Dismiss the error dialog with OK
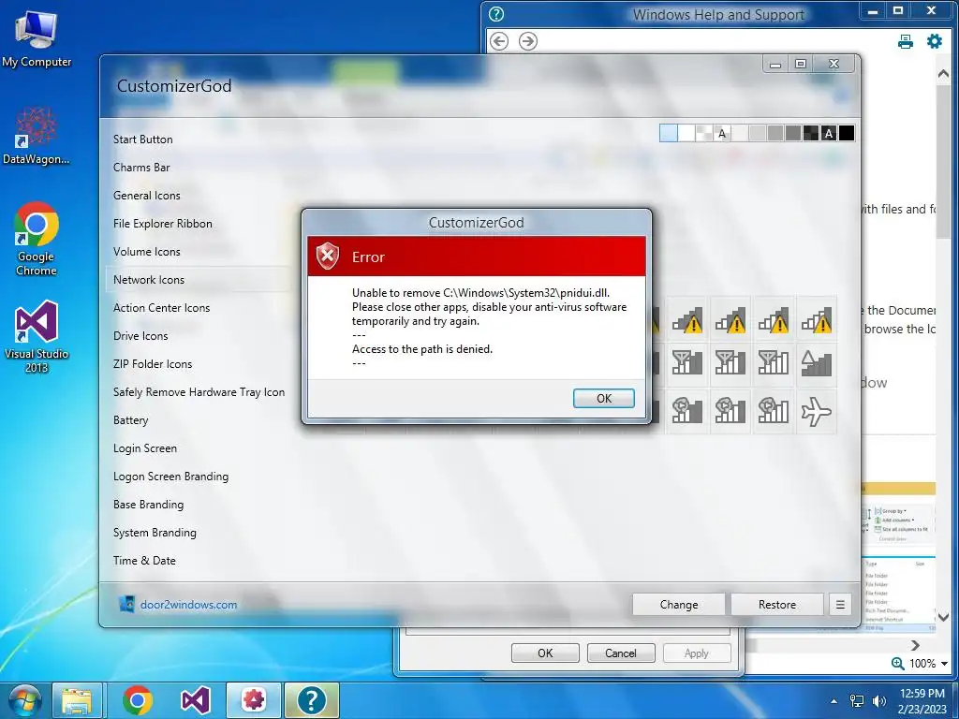 point(604,398)
